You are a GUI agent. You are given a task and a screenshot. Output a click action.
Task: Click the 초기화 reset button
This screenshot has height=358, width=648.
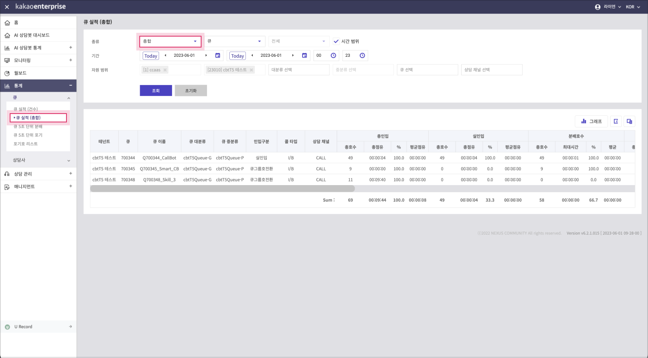coord(191,90)
